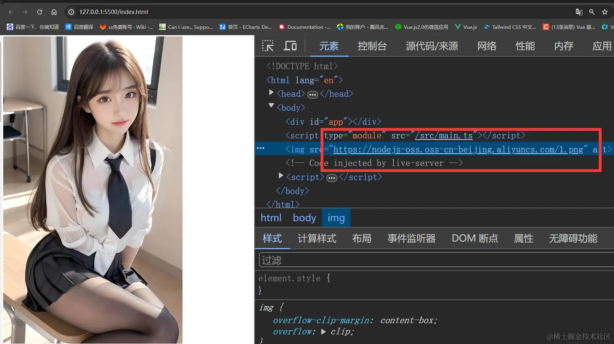Switch to the 布局 pane tab
The width and height of the screenshot is (614, 344).
click(362, 239)
